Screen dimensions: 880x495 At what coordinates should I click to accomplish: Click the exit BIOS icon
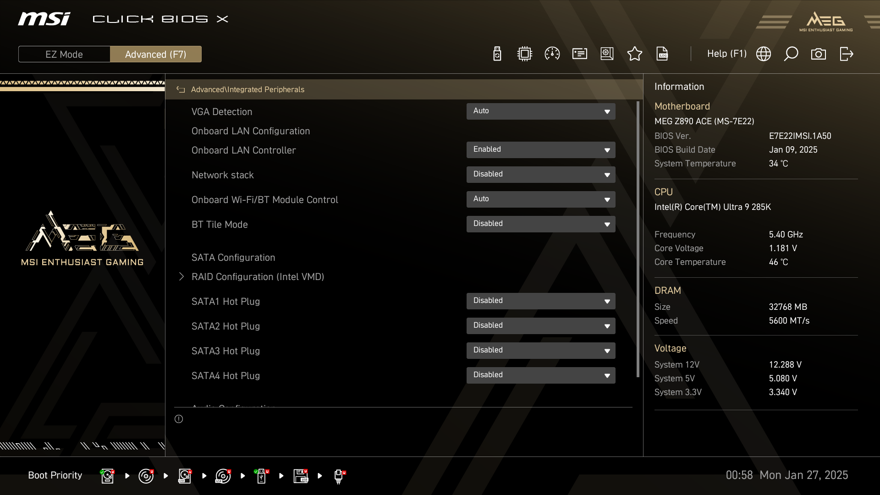click(846, 54)
